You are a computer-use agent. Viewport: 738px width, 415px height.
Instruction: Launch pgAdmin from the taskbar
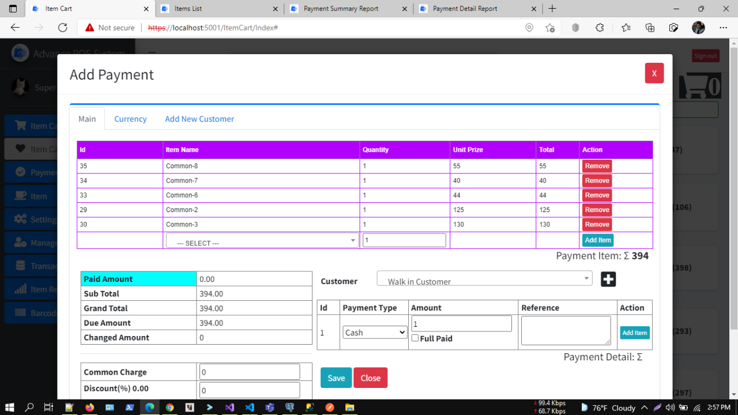pos(290,408)
